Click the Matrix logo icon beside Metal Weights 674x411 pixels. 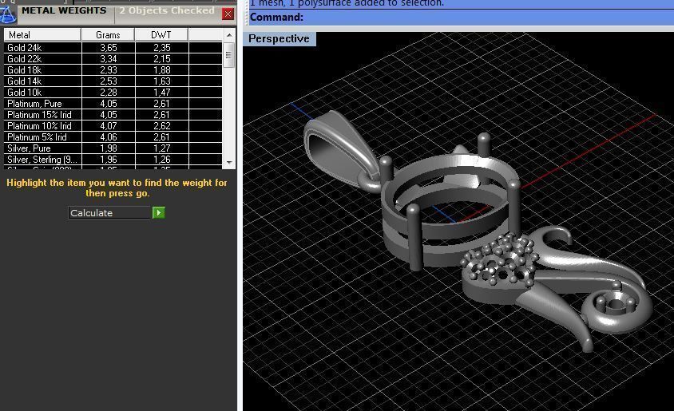(7, 14)
